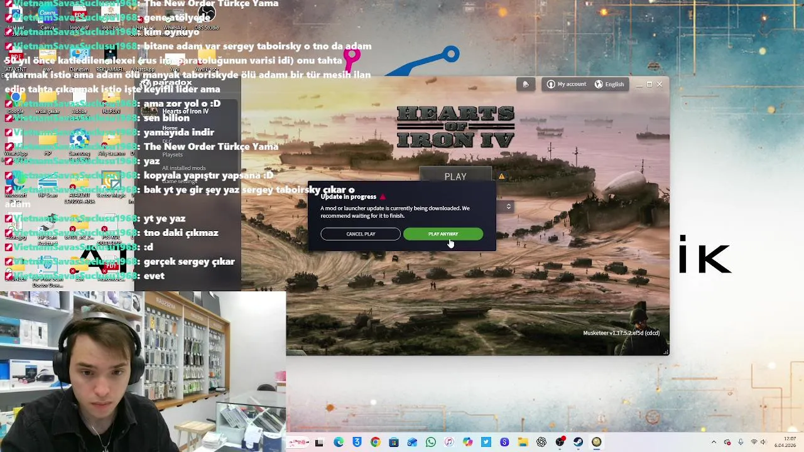Click the PLAY ANYWAY button
This screenshot has height=452, width=804.
point(443,234)
